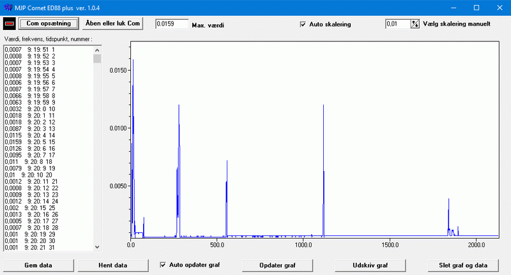Select list row 0,0009 9:20:13 23
Image resolution: width=511 pixels, height=275 pixels.
pos(49,195)
